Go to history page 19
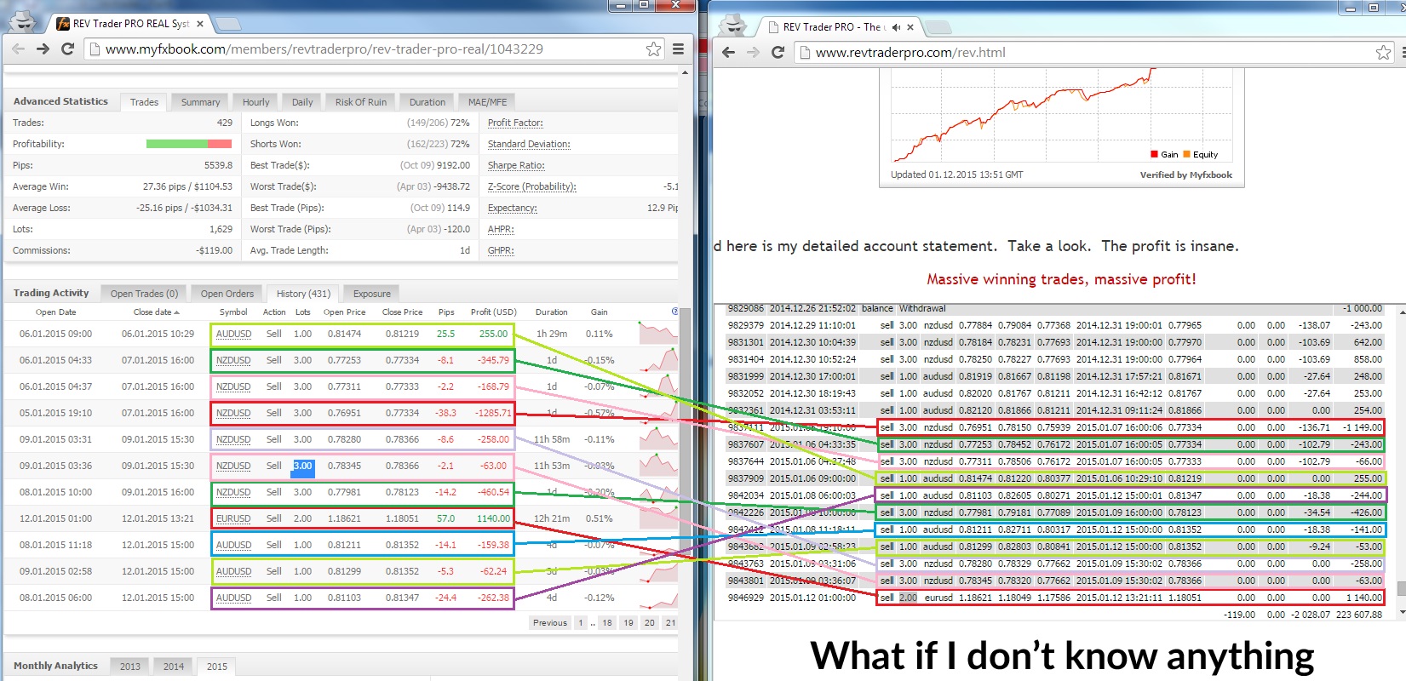This screenshot has height=681, width=1406. click(628, 623)
